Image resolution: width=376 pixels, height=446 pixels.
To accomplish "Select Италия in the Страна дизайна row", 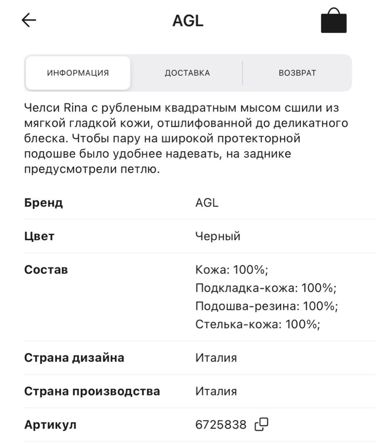I will [216, 357].
